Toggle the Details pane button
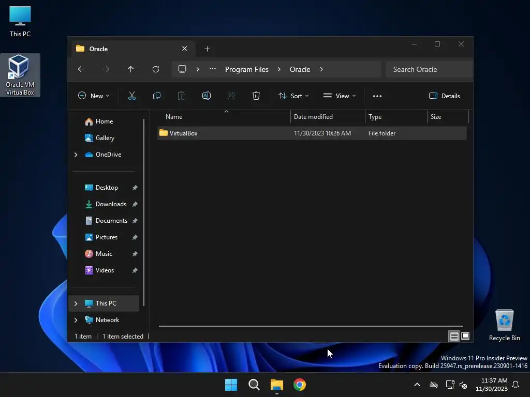The height and width of the screenshot is (397, 530). click(x=445, y=96)
